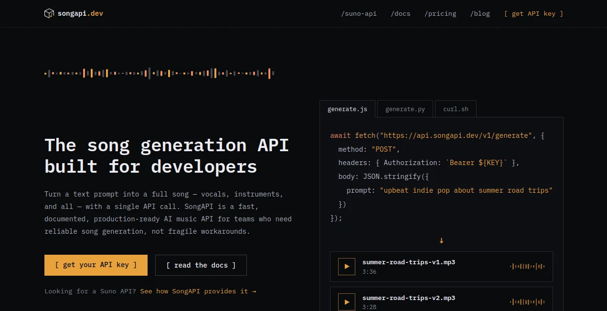Follow 'See how SongAPI provides it' link
The width and height of the screenshot is (607, 311).
coord(198,291)
